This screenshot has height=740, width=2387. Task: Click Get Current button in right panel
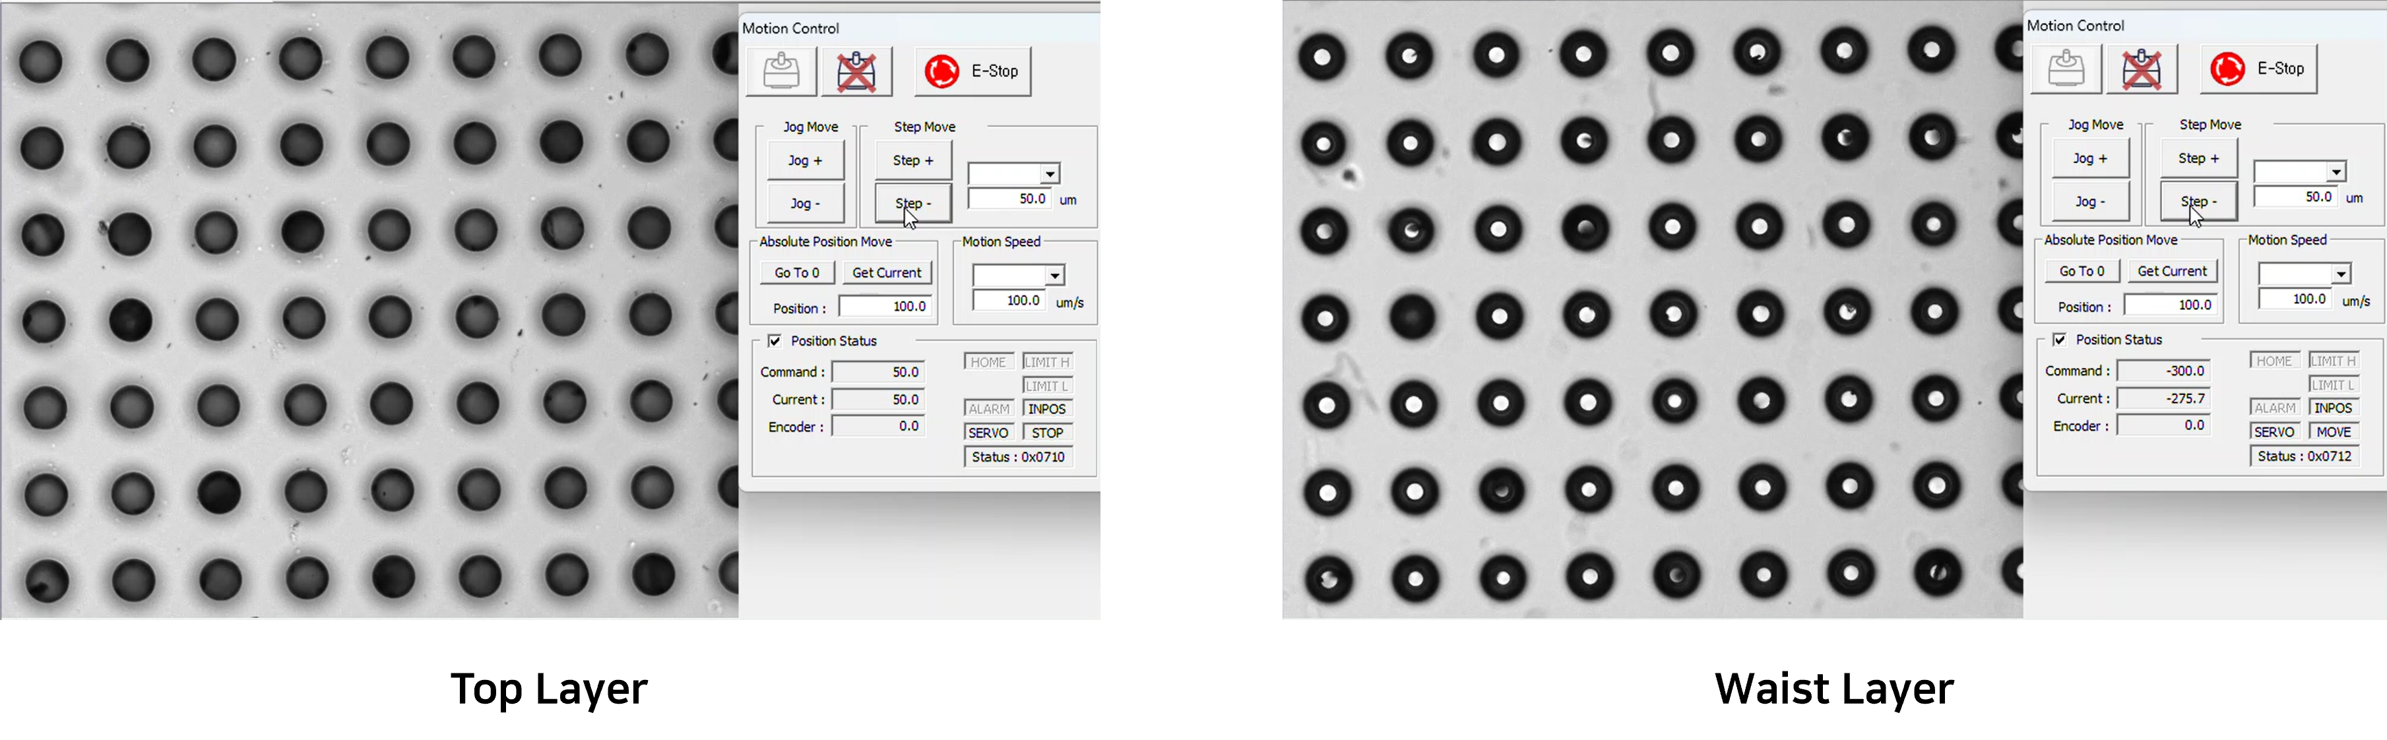(2172, 270)
